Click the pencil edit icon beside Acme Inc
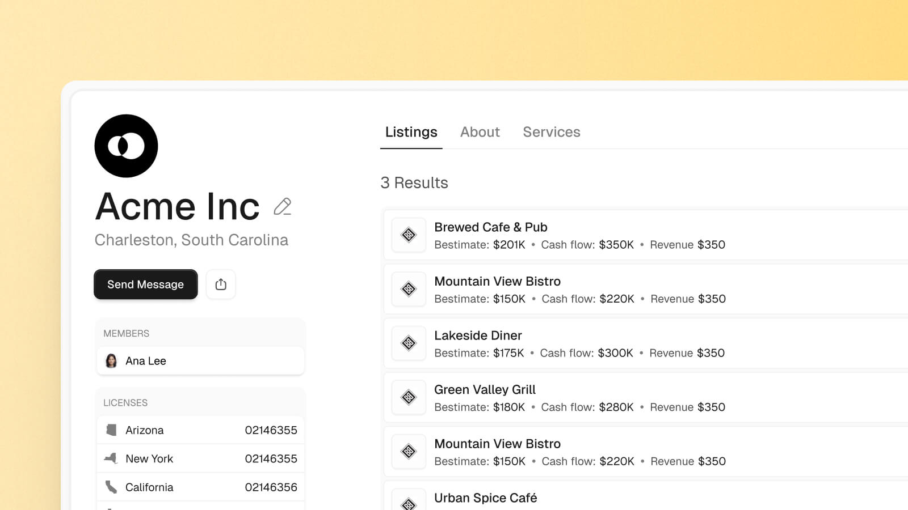Screen dimensions: 908x510 tap(282, 207)
